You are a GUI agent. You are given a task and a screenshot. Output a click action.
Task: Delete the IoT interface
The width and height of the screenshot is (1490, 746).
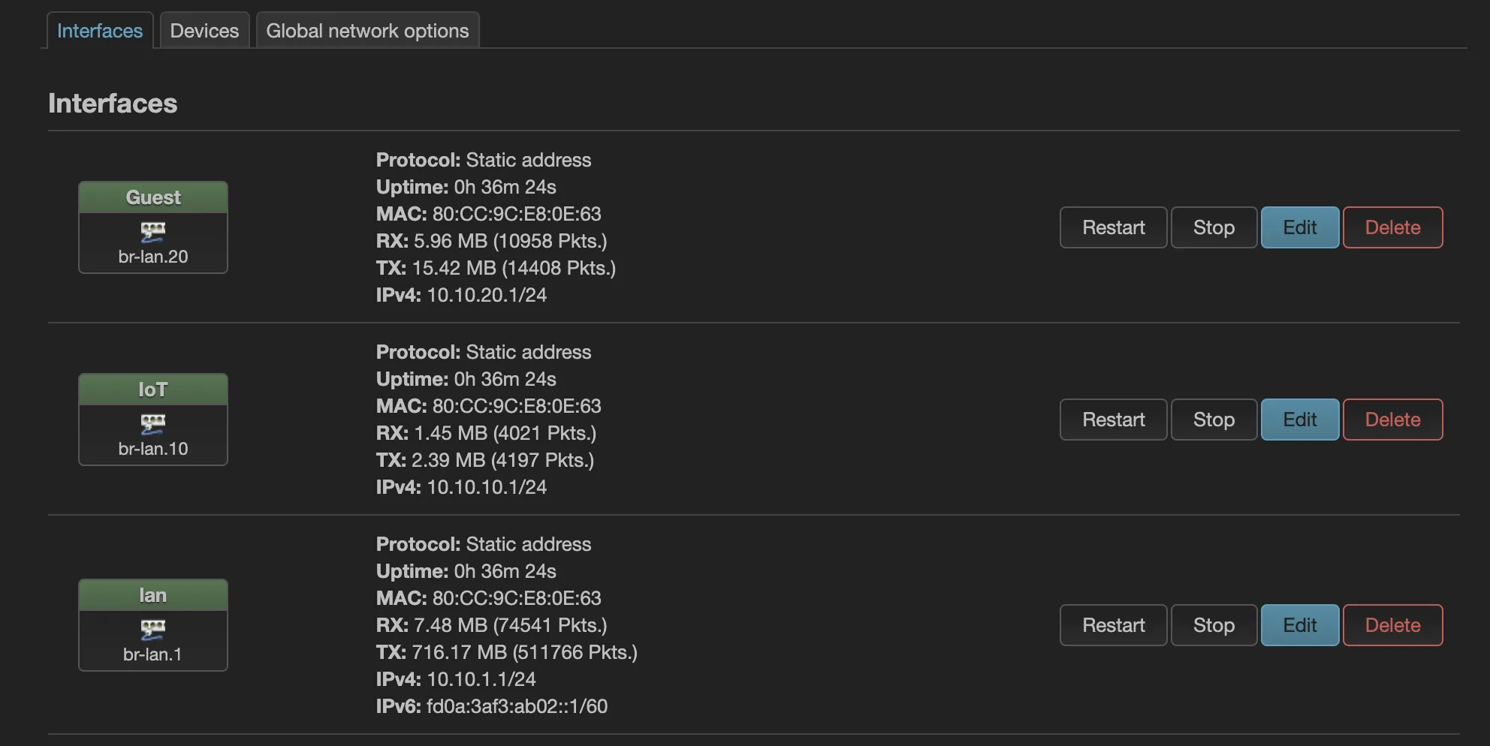coord(1392,420)
